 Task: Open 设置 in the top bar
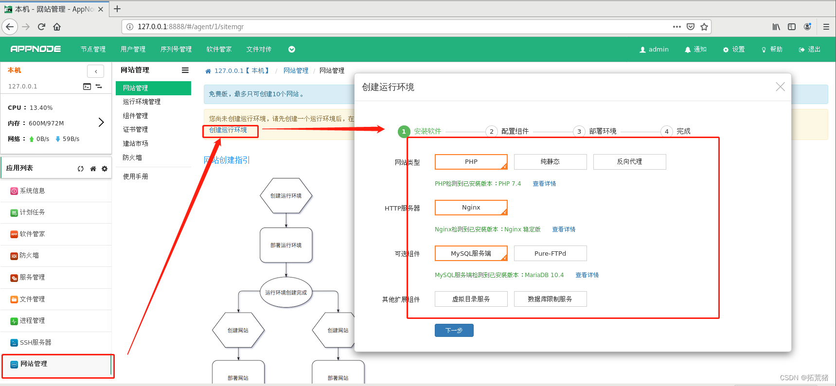click(734, 49)
